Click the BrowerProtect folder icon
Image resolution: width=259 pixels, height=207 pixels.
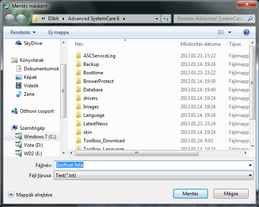[78, 81]
